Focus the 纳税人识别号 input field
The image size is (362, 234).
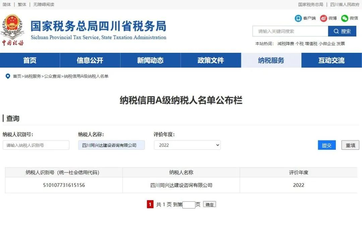tap(36, 145)
